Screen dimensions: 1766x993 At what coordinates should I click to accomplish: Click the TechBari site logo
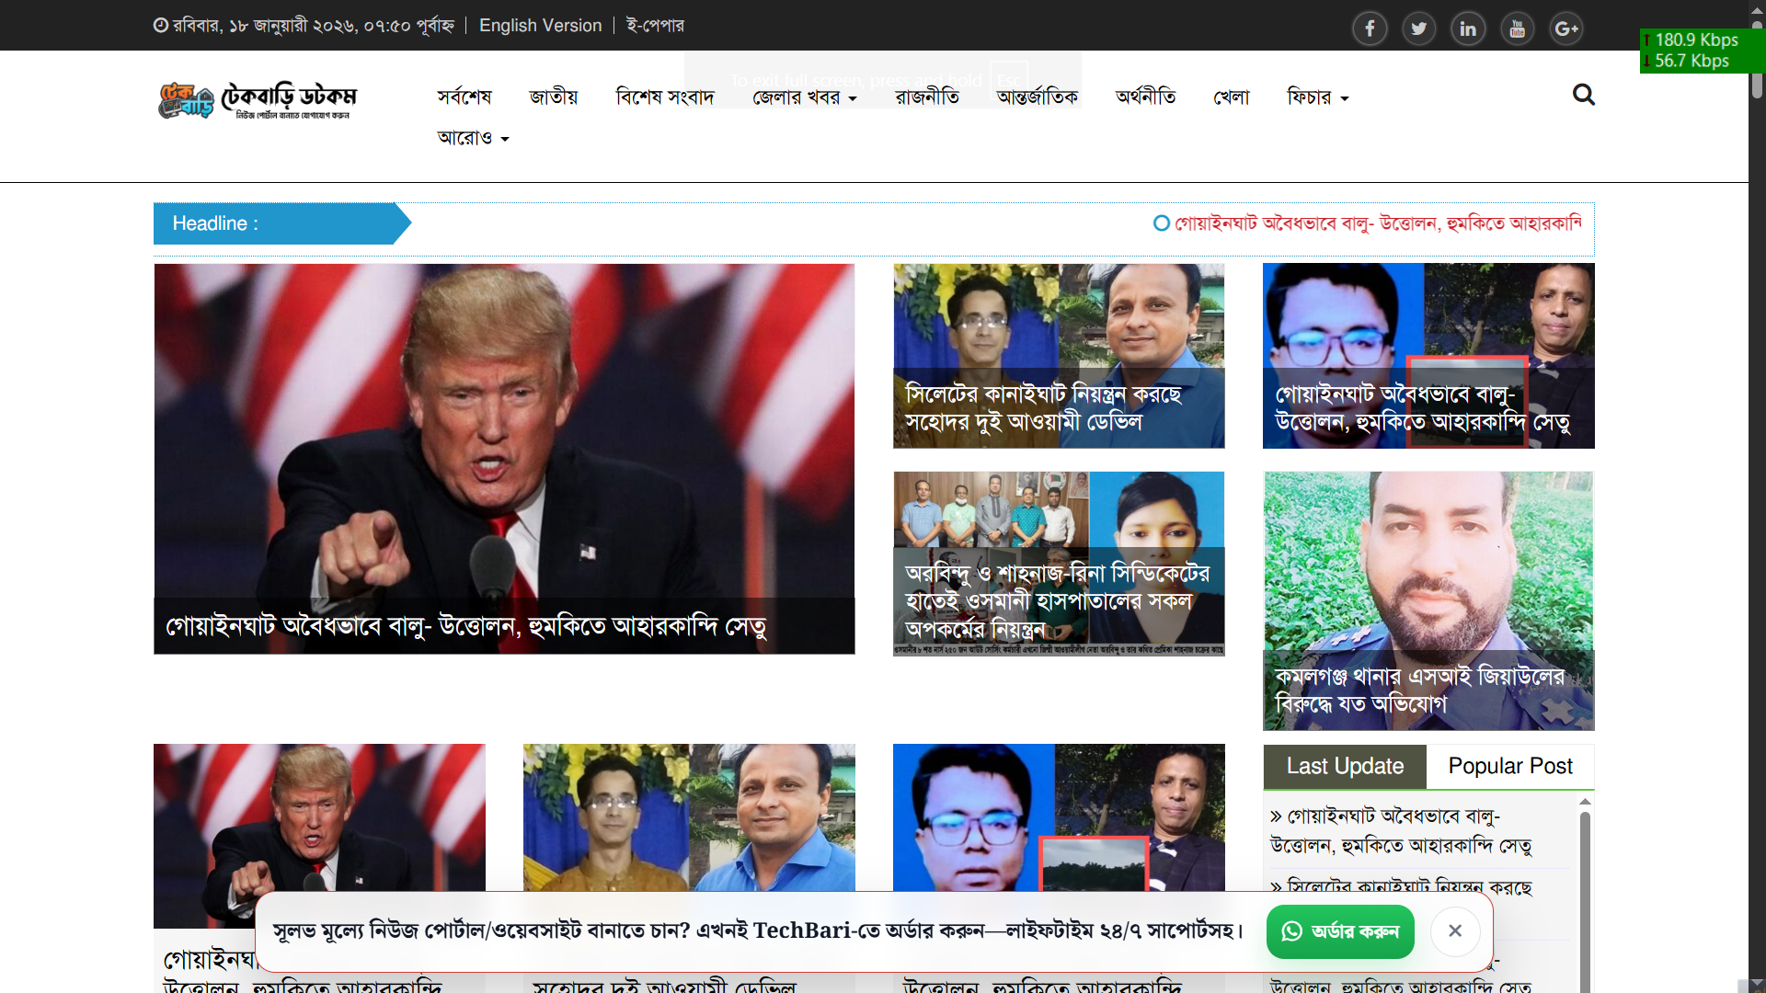click(258, 100)
